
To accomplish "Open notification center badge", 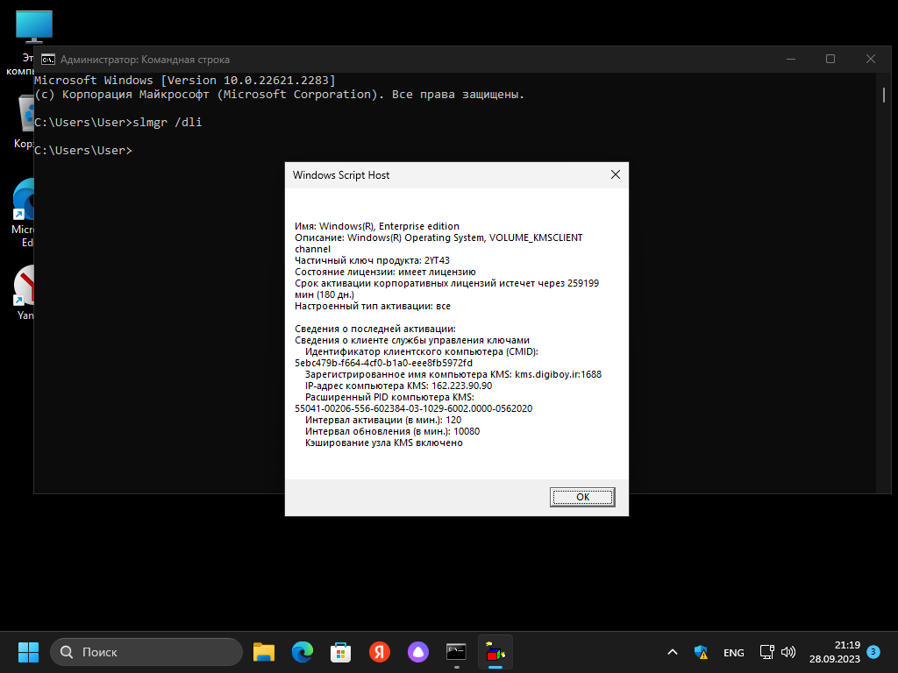I will point(873,651).
